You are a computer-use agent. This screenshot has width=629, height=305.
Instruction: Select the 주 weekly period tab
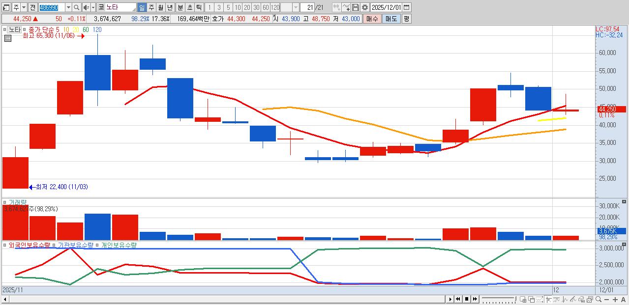click(151, 7)
